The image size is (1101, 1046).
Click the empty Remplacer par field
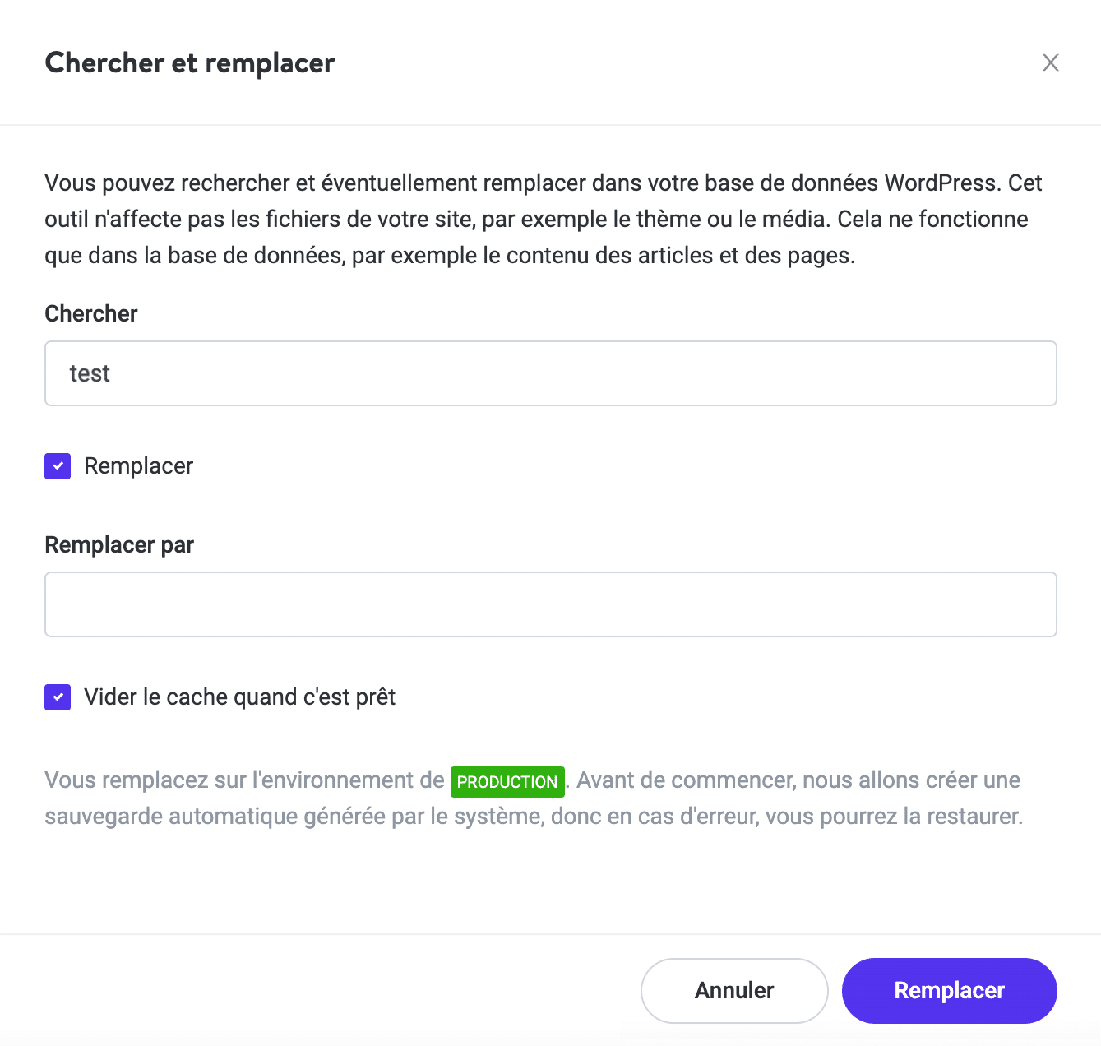[550, 604]
